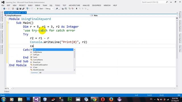Toggle the bookmark toolbar icon
Viewport: 182px width, 102px height.
coord(76,9)
